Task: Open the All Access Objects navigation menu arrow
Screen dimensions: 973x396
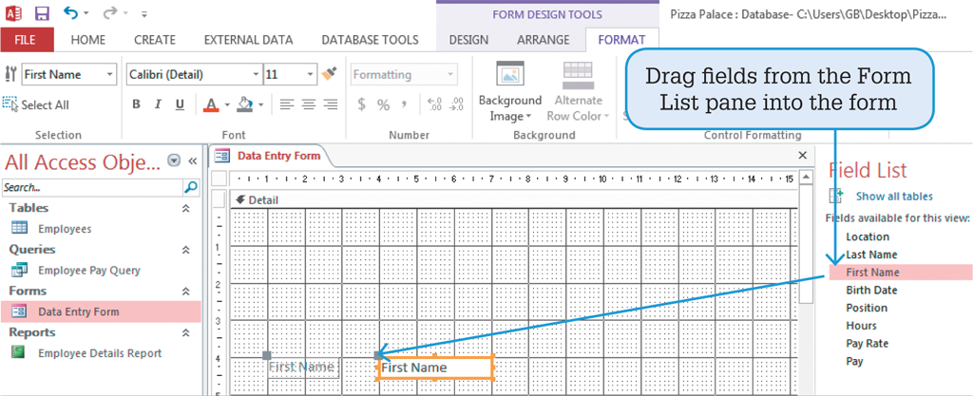Action: 175,161
